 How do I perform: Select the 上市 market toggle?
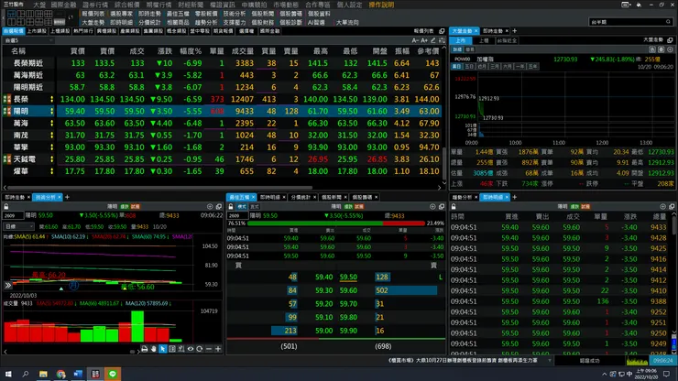click(x=461, y=40)
